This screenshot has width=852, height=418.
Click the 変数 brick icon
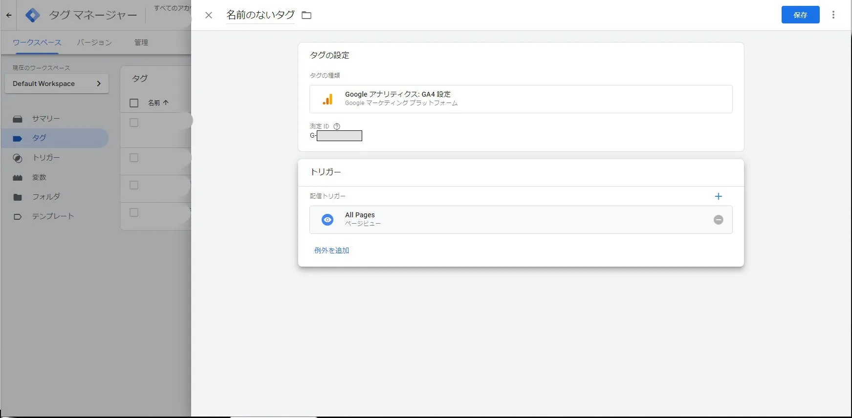click(18, 178)
